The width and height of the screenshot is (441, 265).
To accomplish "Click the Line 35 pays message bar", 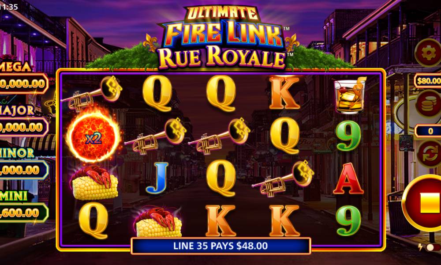I will (x=221, y=246).
